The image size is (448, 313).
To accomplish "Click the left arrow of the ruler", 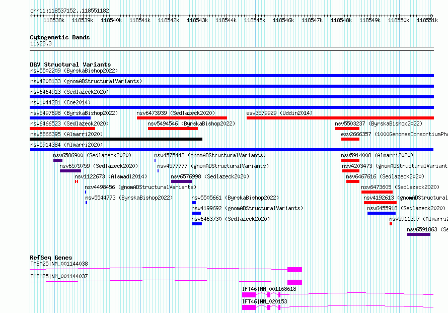I will pos(31,16).
